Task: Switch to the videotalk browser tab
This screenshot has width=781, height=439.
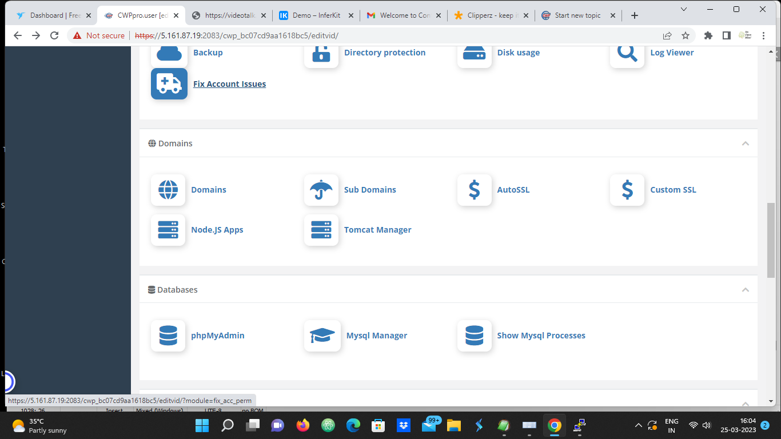Action: pyautogui.click(x=229, y=15)
